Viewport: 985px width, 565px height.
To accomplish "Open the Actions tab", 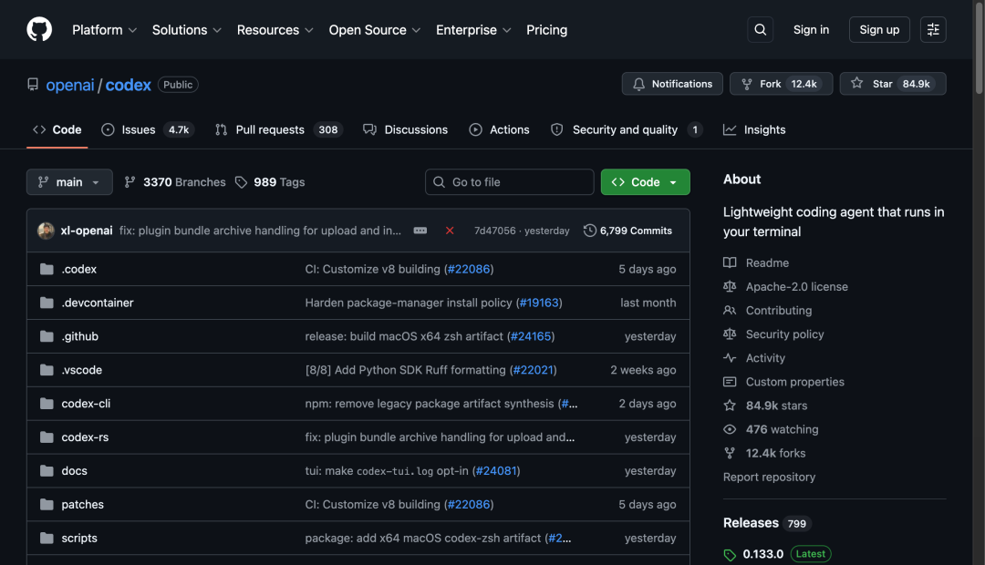I will click(500, 130).
